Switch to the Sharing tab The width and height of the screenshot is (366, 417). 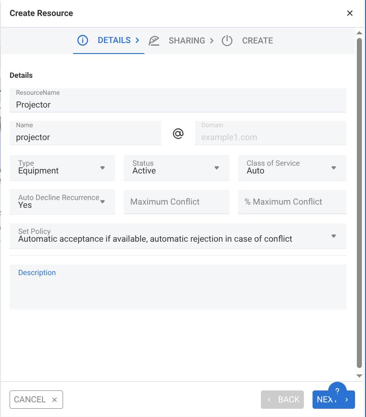[x=186, y=41]
